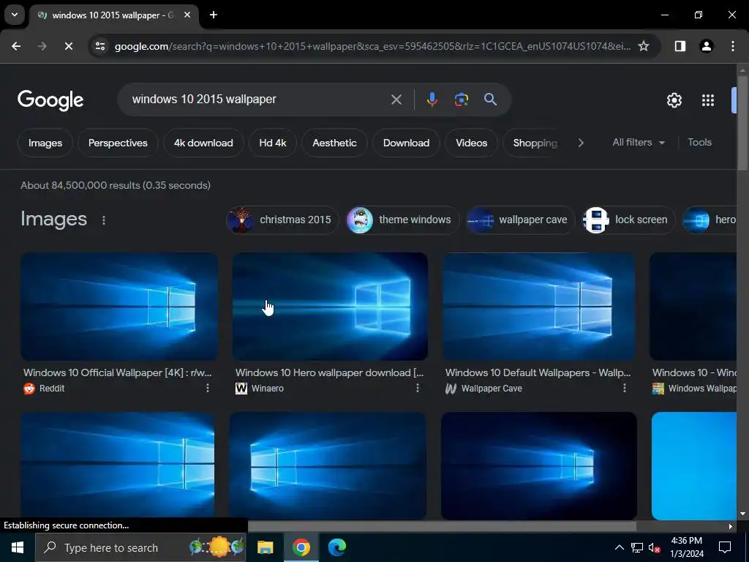Open Google quick settings gear
Image resolution: width=749 pixels, height=562 pixels.
674,100
